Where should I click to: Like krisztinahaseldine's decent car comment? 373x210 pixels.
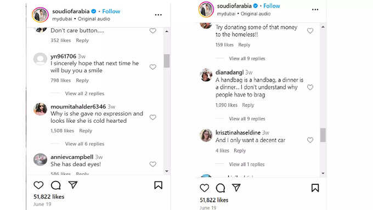(x=310, y=140)
